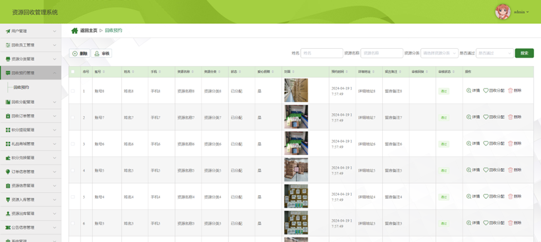Click the green 搜索 button
The image size is (541, 242).
click(x=524, y=53)
